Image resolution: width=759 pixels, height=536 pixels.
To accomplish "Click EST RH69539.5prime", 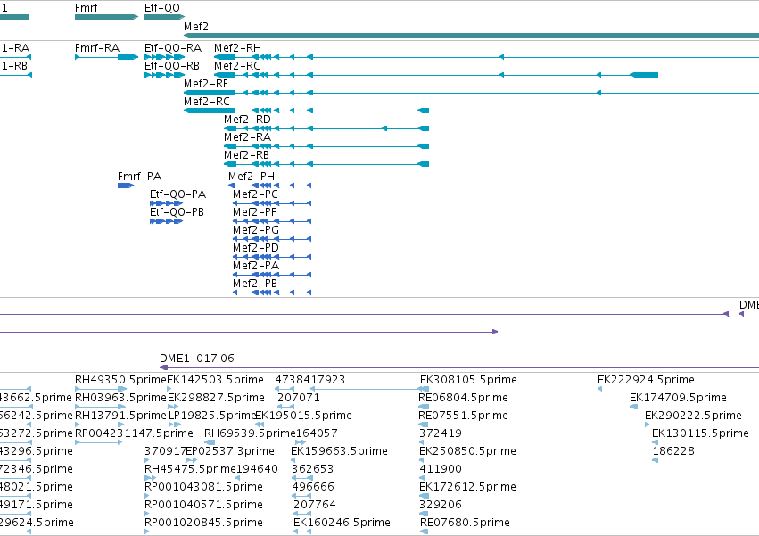I will [x=250, y=433].
